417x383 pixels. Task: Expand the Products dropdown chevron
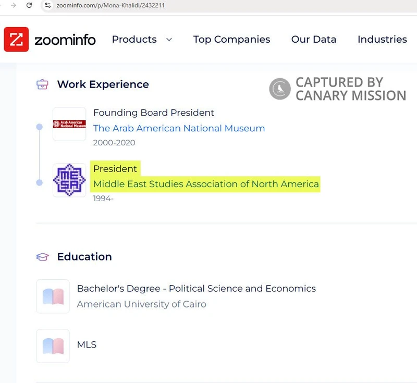click(x=169, y=40)
